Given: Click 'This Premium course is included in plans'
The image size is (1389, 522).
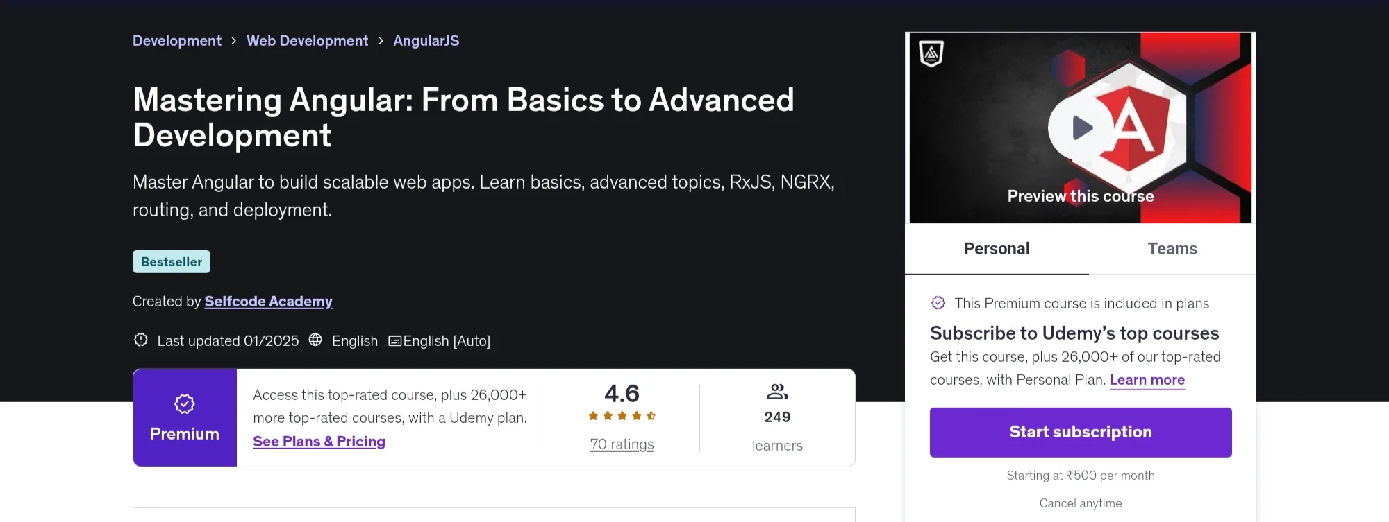Looking at the screenshot, I should (x=1081, y=304).
